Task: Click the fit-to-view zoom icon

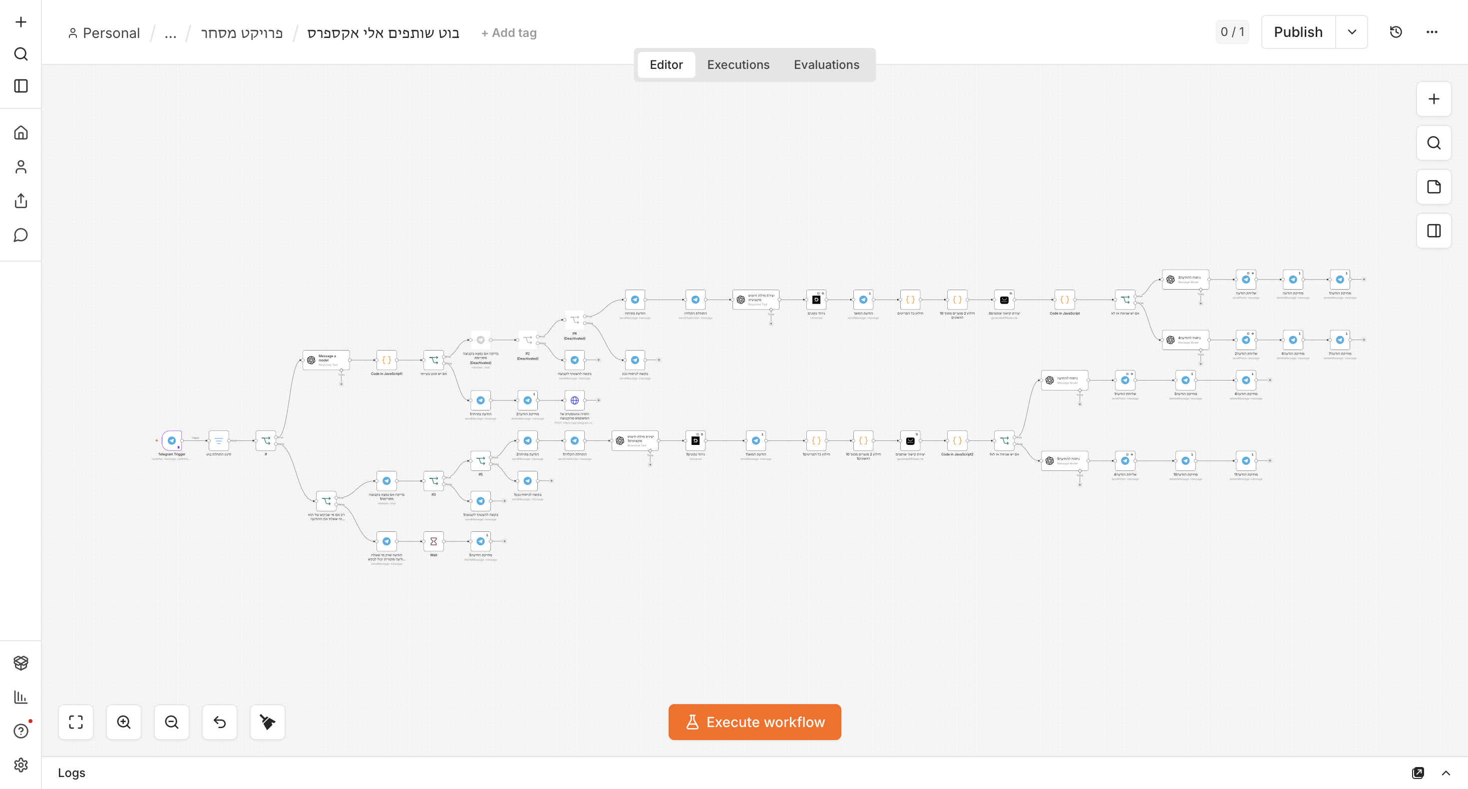Action: [x=76, y=722]
